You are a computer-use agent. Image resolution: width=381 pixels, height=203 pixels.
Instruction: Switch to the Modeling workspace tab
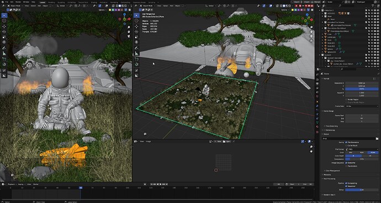pos(51,2)
